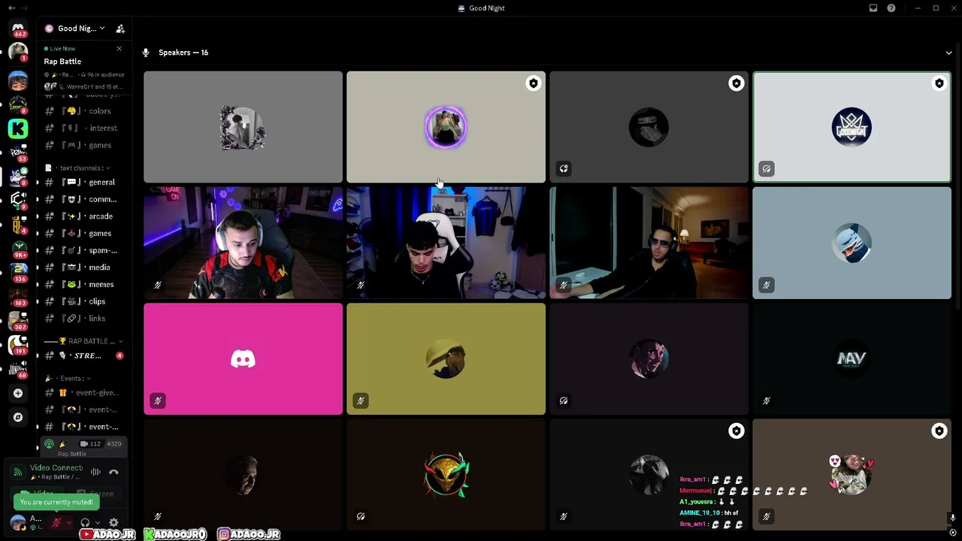
Task: Open User Settings gear icon
Action: 113,522
